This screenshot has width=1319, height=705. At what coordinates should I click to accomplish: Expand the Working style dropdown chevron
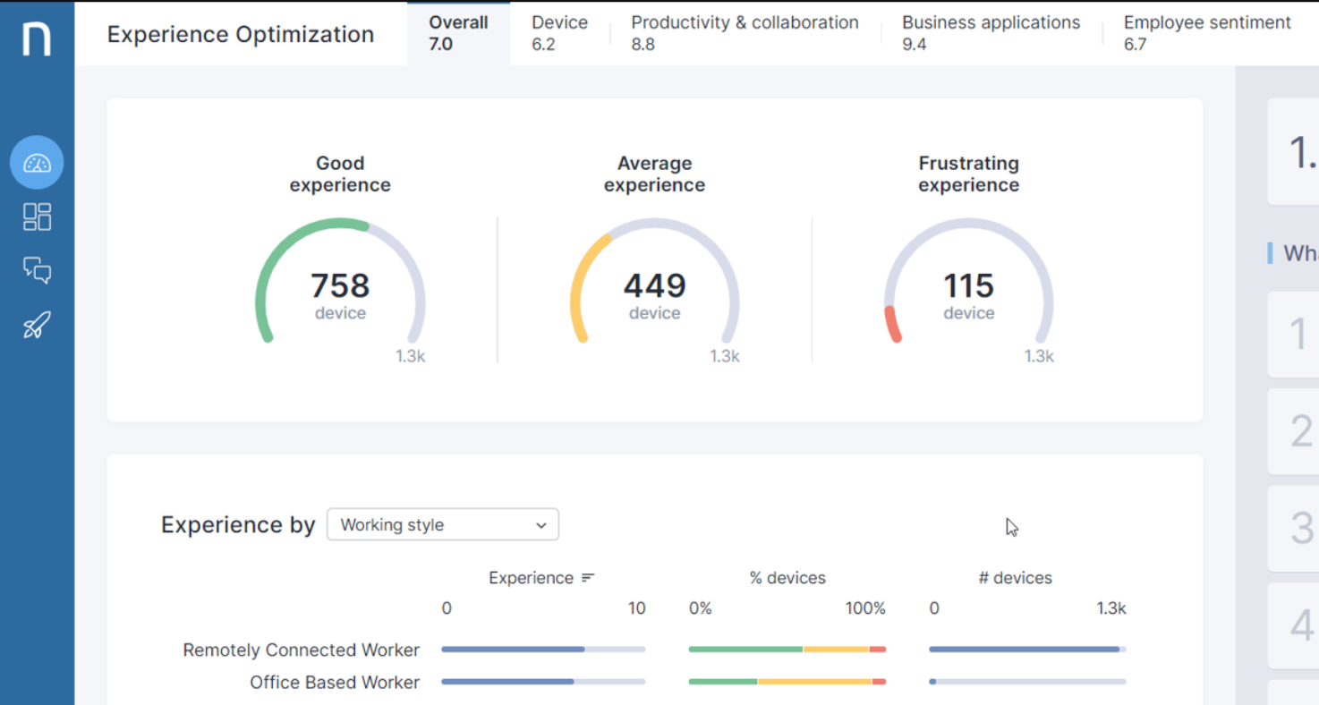click(540, 525)
